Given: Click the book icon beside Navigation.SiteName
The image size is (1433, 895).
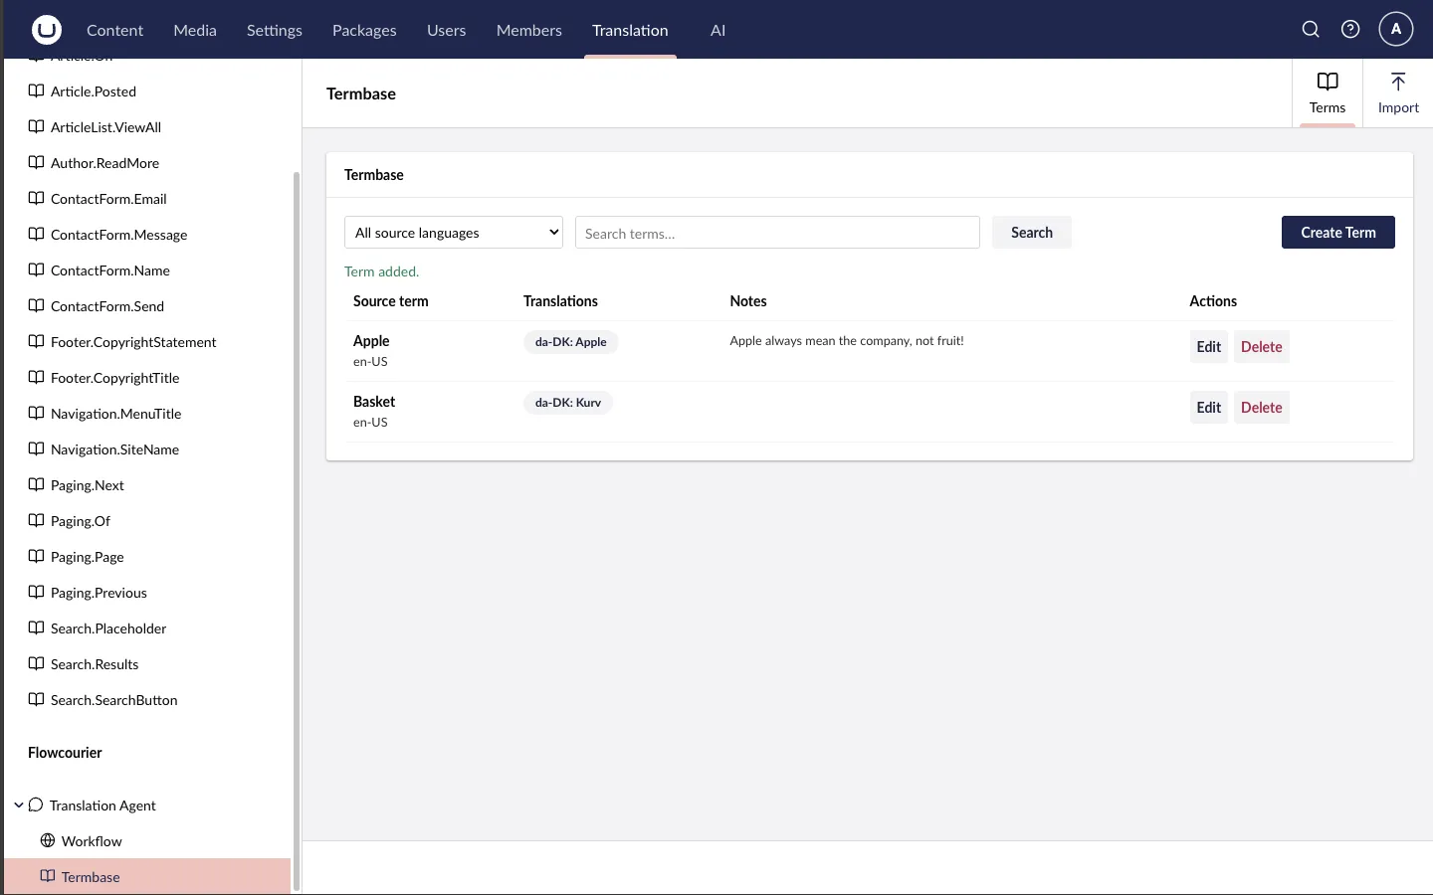Looking at the screenshot, I should 36,449.
